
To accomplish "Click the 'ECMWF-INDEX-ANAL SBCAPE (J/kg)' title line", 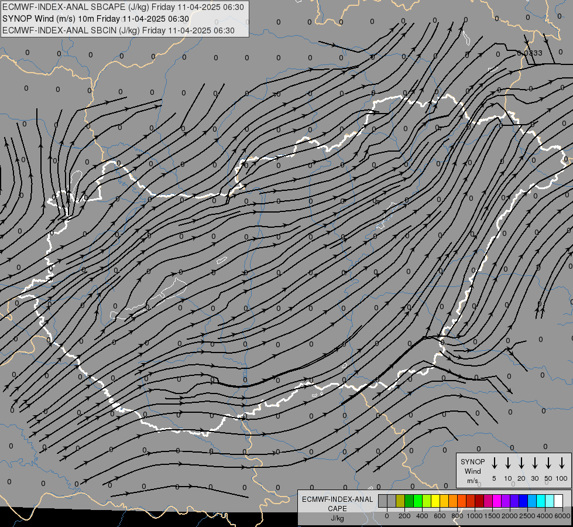I will (x=123, y=7).
